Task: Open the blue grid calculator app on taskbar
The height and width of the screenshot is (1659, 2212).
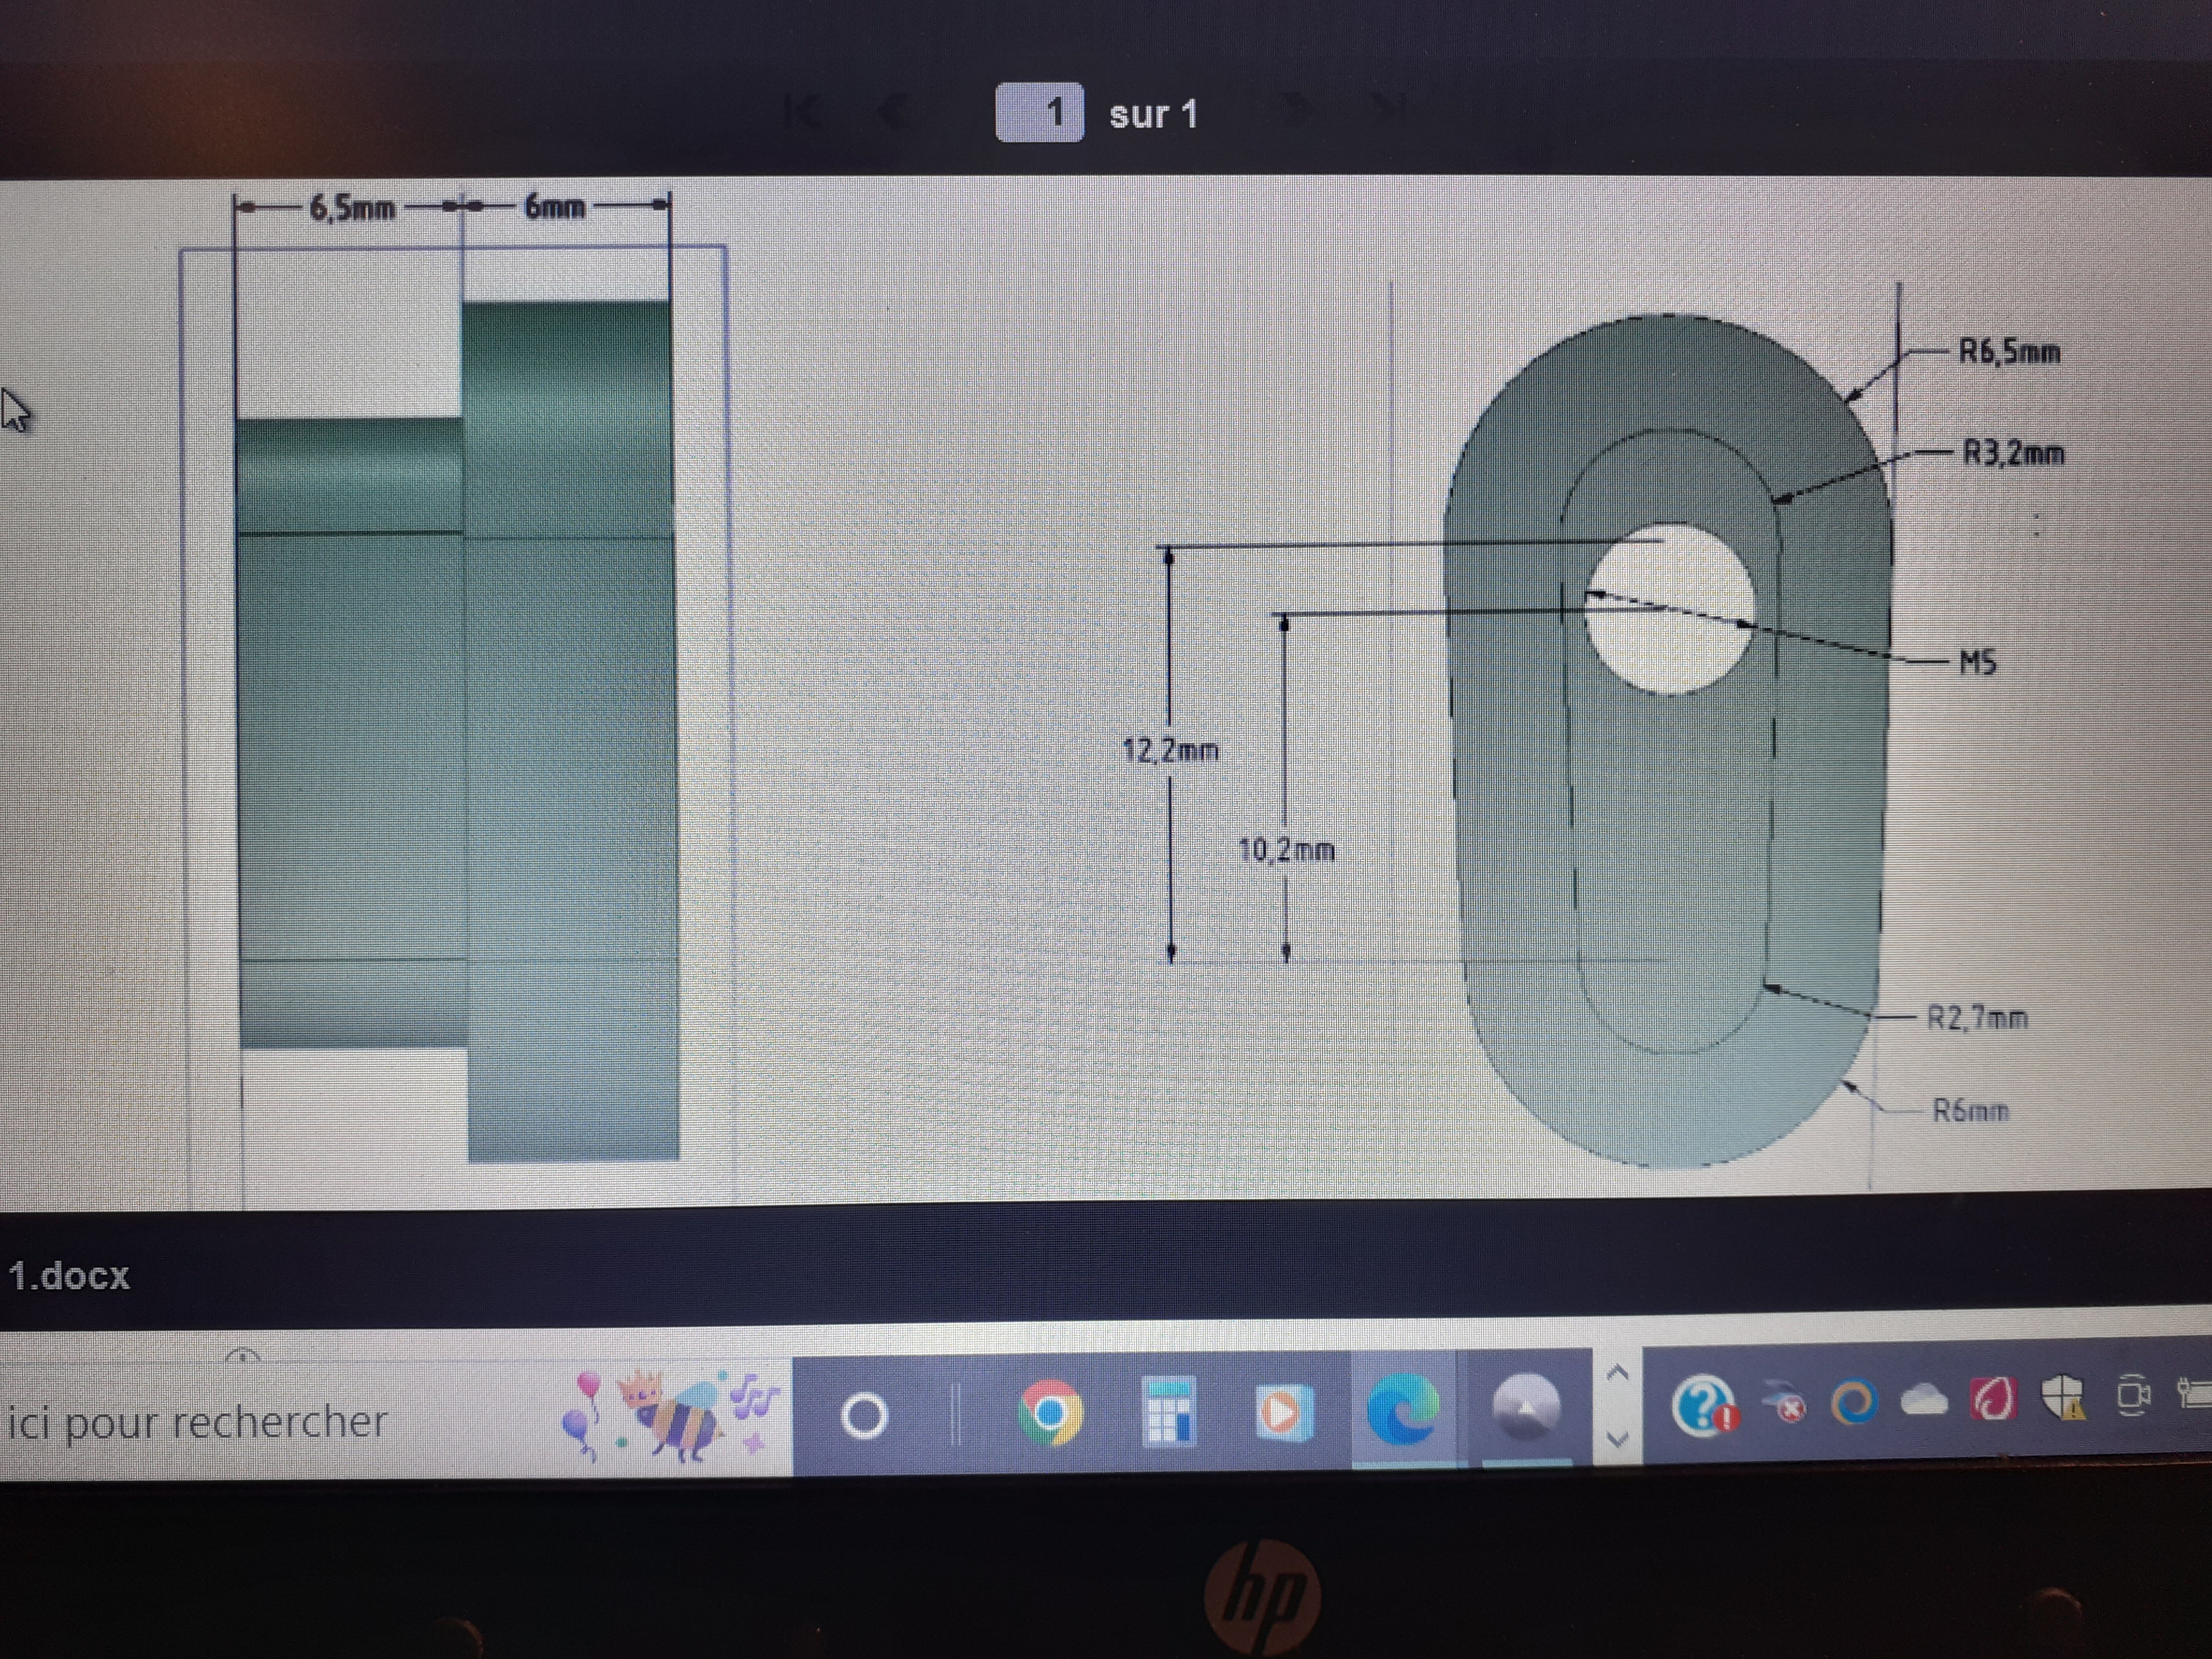Action: 1168,1411
